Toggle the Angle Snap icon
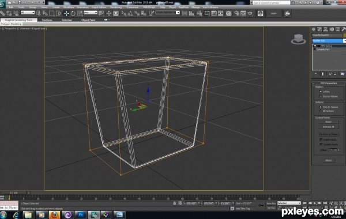The width and height of the screenshot is (346, 219). pyautogui.click(x=130, y=14)
